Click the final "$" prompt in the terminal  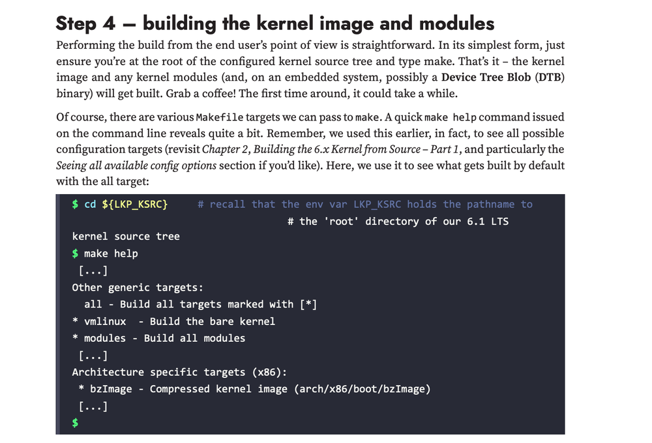click(x=75, y=423)
